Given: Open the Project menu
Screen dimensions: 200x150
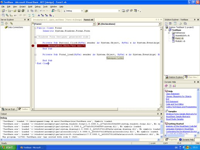Looking at the screenshot, I should pyautogui.click(x=22, y=7).
